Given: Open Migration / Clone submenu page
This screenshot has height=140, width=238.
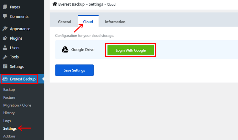Looking at the screenshot, I should tap(17, 105).
